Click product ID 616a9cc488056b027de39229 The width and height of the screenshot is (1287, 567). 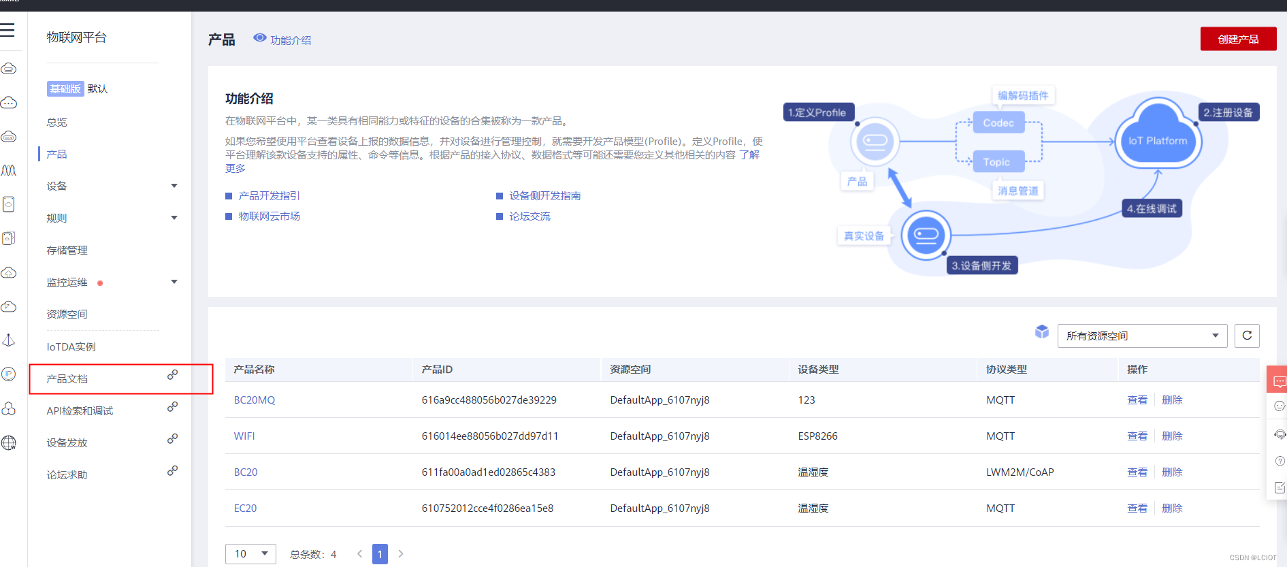click(489, 400)
